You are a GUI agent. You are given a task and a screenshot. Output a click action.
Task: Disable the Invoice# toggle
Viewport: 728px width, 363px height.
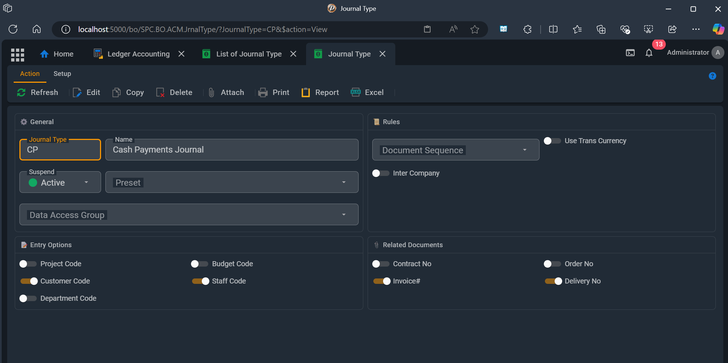click(382, 281)
